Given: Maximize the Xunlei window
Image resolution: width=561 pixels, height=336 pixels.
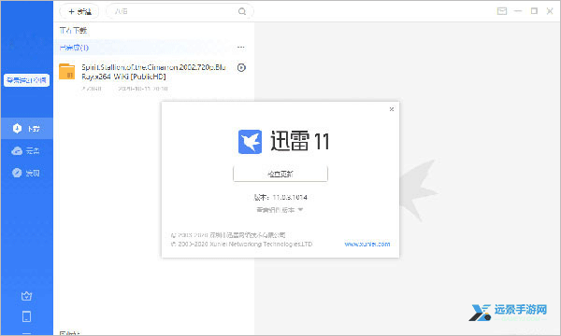Looking at the screenshot, I should (534, 11).
